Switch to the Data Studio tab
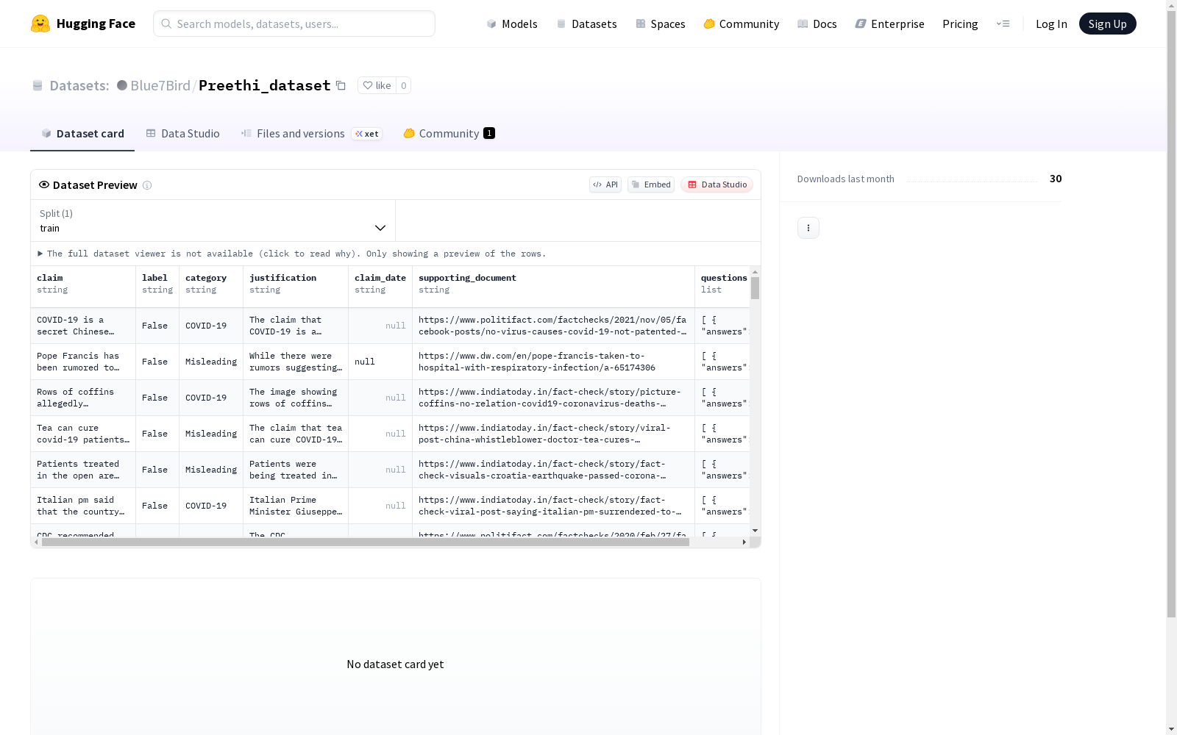Viewport: 1177px width, 735px height. pos(183,134)
